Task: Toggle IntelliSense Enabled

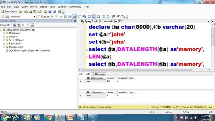Action: (x=74, y=16)
